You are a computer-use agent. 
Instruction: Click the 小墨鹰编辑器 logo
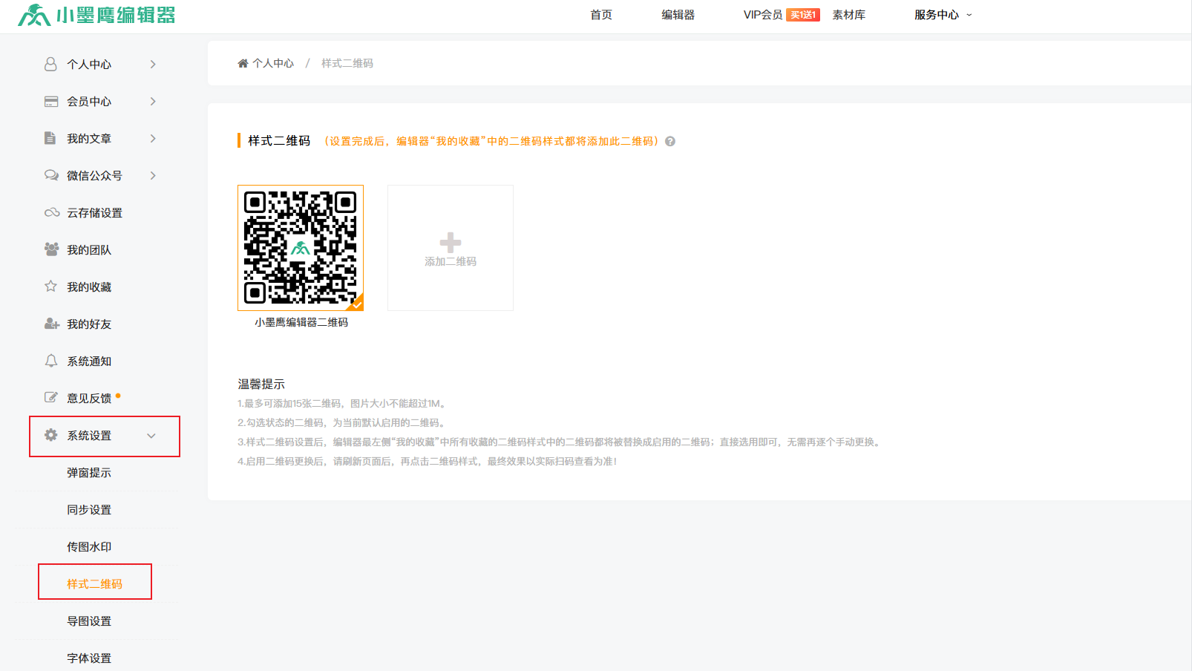[96, 15]
